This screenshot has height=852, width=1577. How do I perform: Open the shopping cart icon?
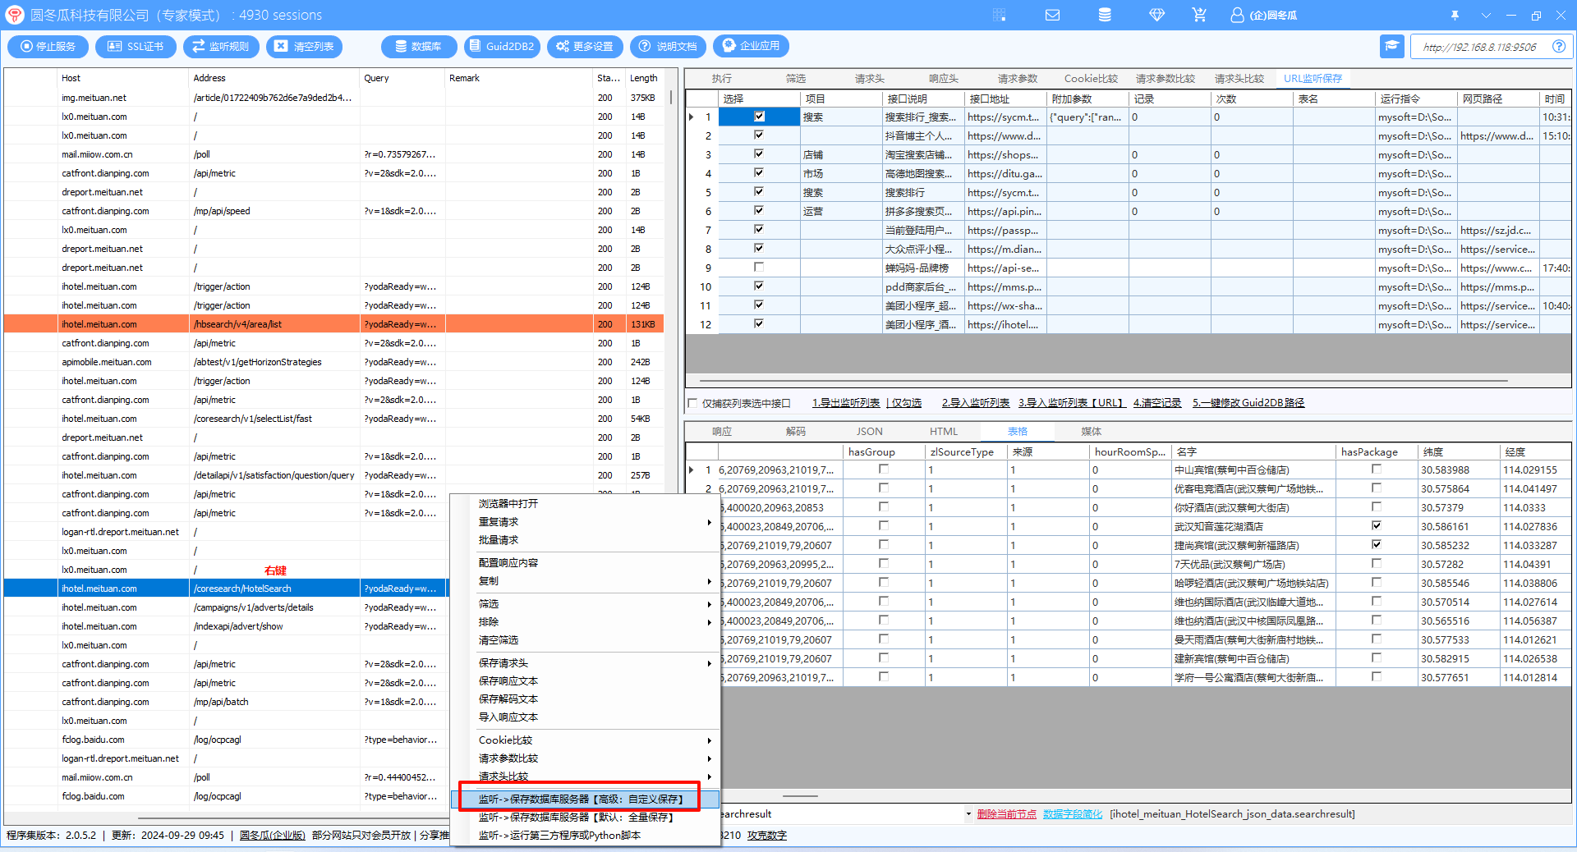(1199, 15)
